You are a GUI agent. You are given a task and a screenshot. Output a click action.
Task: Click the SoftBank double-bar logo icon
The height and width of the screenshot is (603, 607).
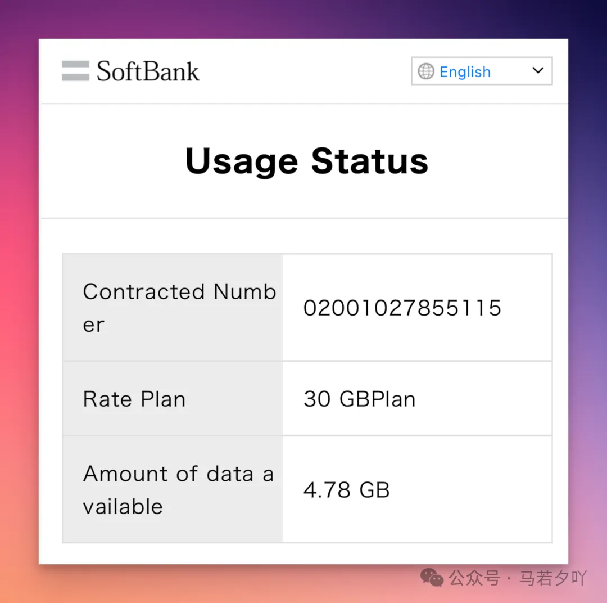pos(75,71)
